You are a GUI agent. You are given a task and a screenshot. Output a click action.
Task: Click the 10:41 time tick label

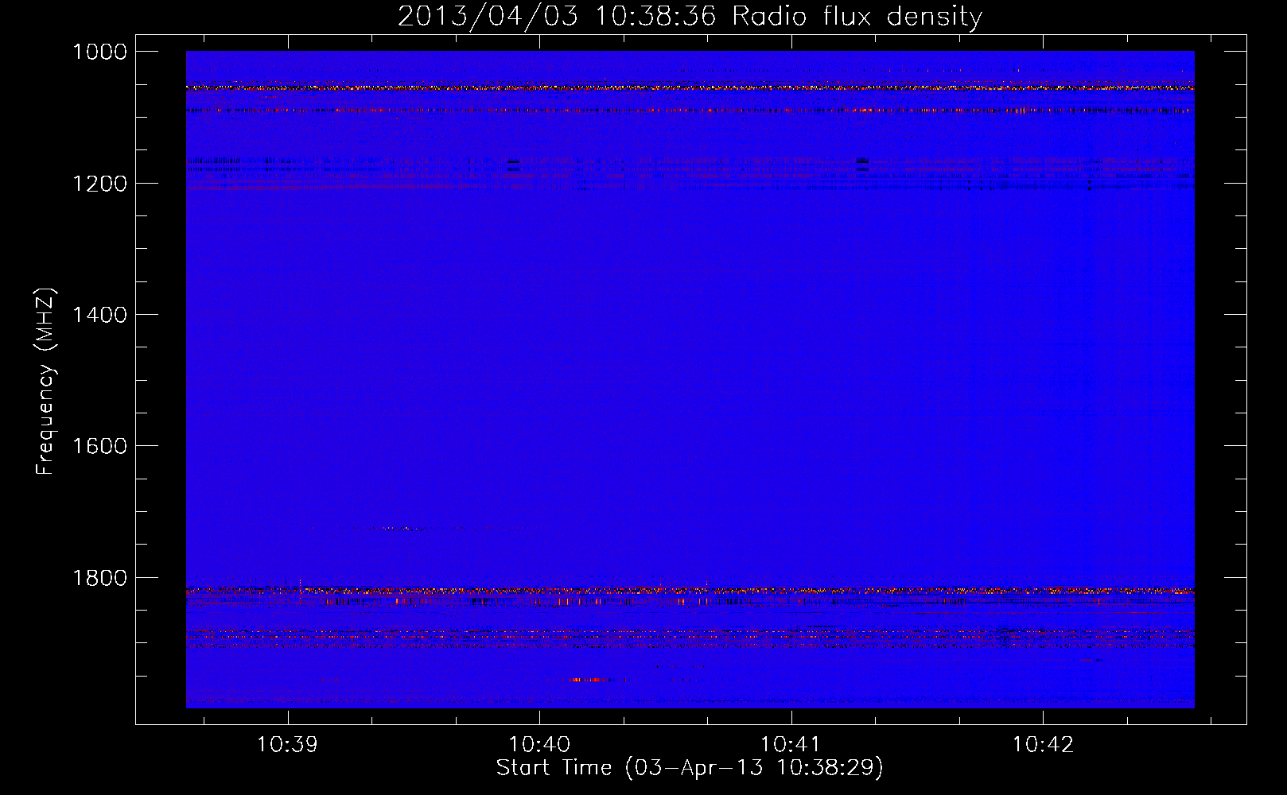[791, 745]
